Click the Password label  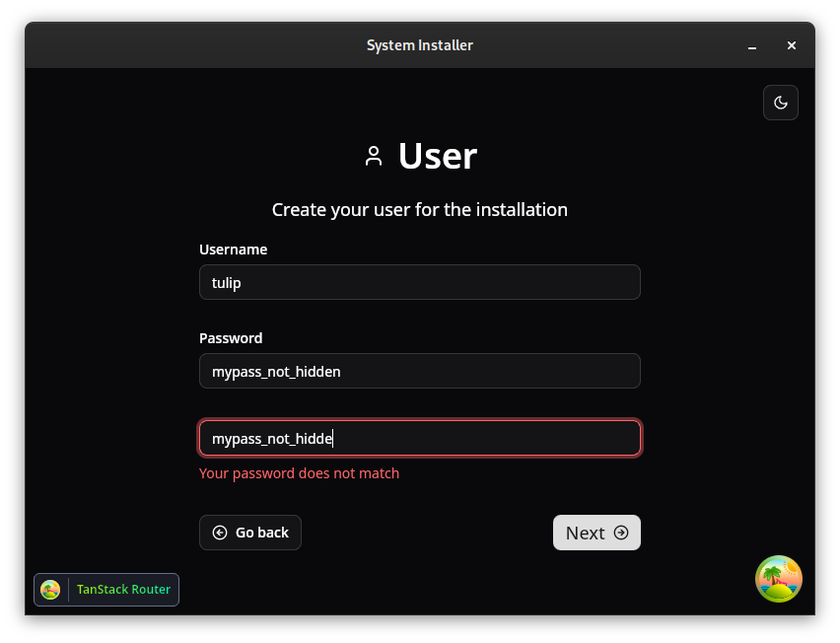coord(231,338)
